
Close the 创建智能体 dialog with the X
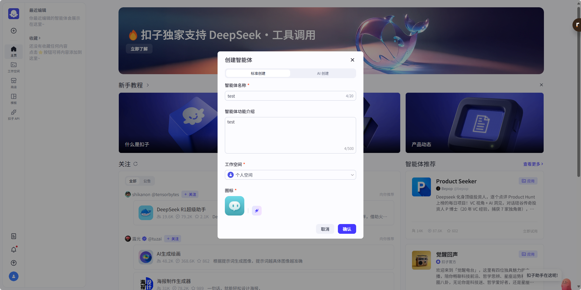pos(352,60)
